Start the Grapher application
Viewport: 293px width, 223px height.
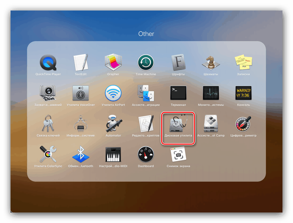tap(113, 63)
